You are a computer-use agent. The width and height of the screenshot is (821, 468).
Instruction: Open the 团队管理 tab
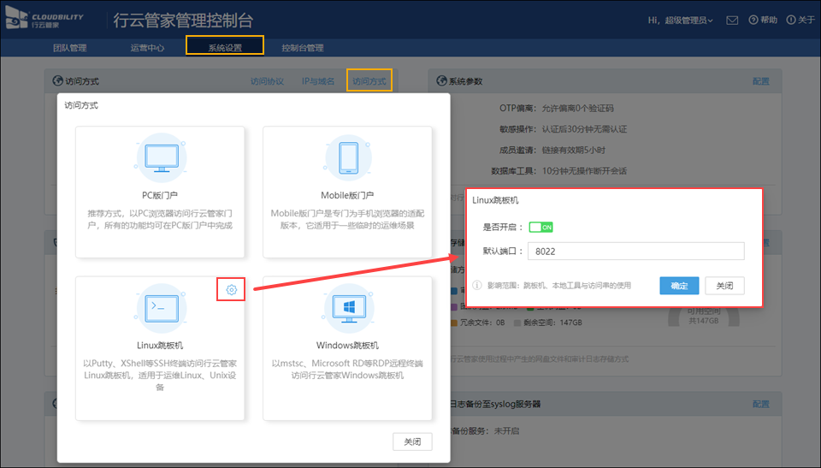69,48
